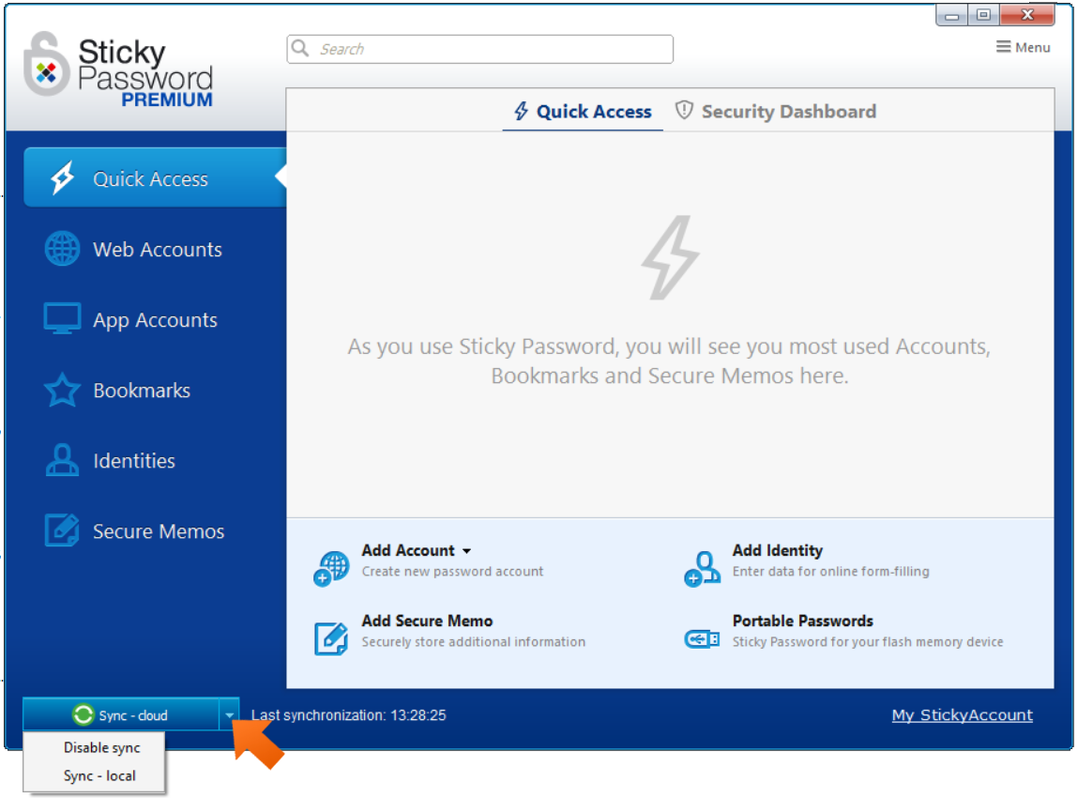
Task: Expand the sync options dropdown arrow
Action: [x=229, y=714]
